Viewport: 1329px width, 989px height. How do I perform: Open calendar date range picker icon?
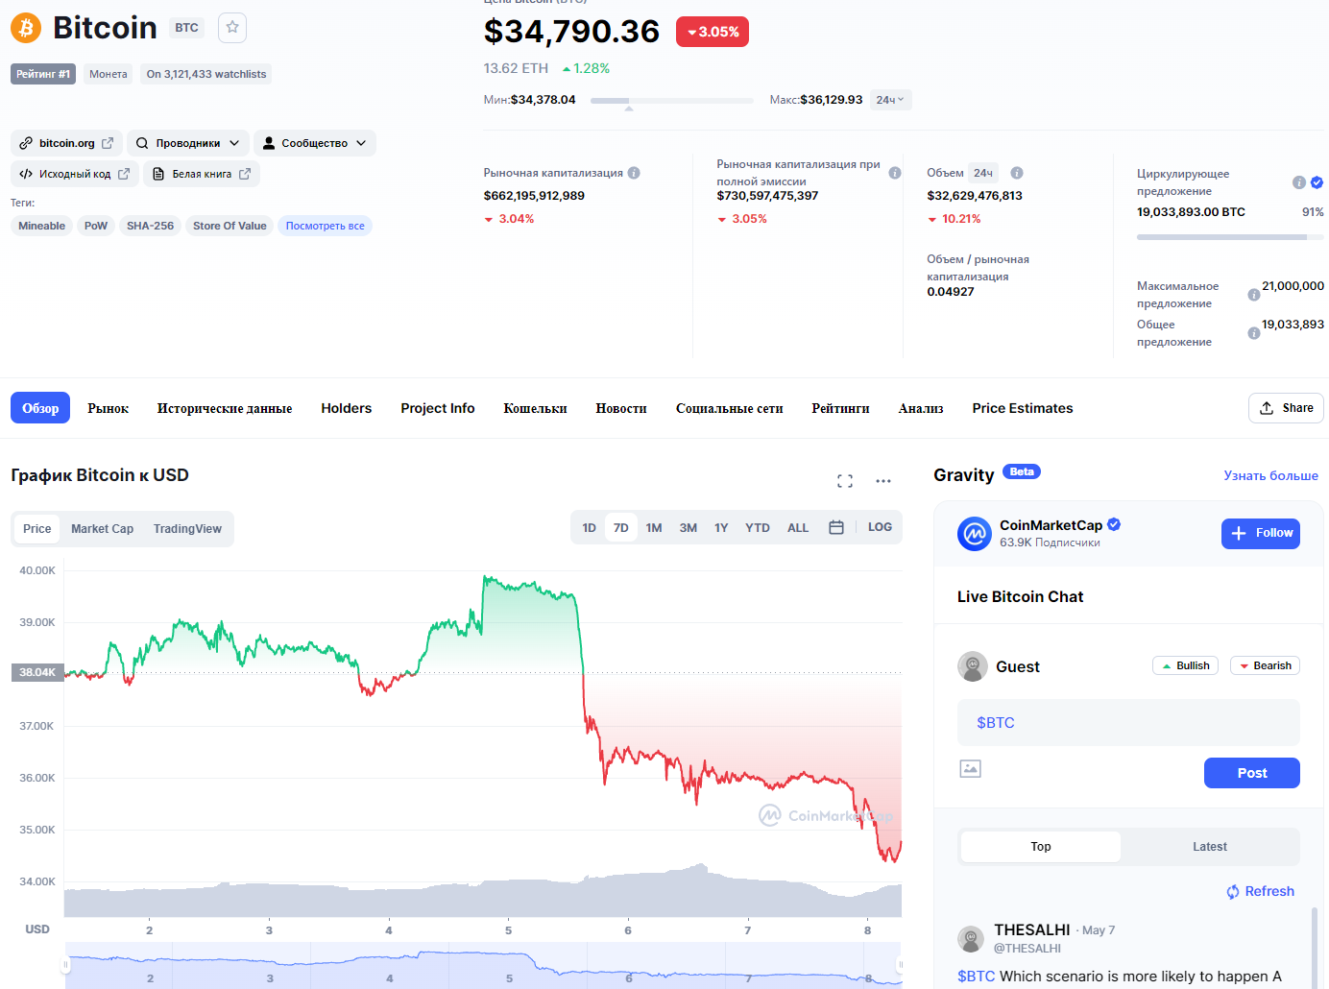pyautogui.click(x=836, y=528)
